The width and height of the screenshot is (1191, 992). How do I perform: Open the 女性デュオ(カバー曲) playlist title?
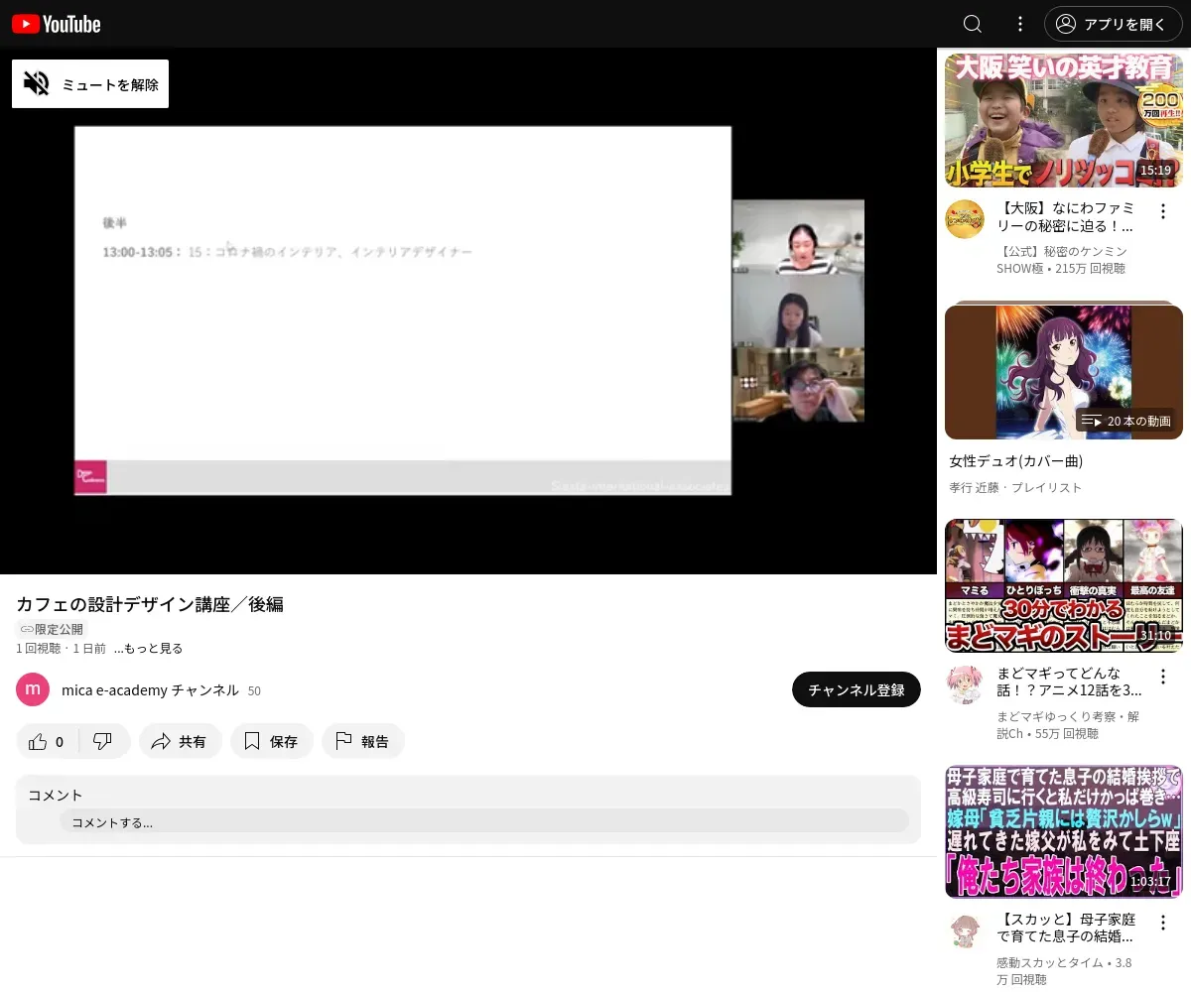[1015, 461]
